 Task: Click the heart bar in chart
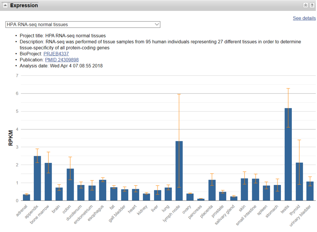[x=135, y=195]
